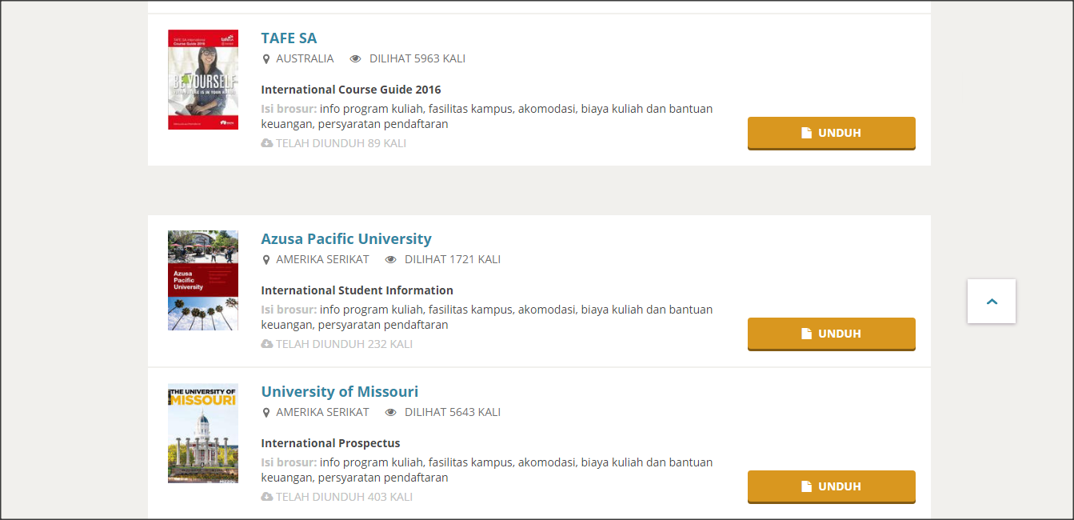1074x520 pixels.
Task: Click the cloud download icon beside TELAH DIUNDUH 232 KALI
Action: coord(267,345)
